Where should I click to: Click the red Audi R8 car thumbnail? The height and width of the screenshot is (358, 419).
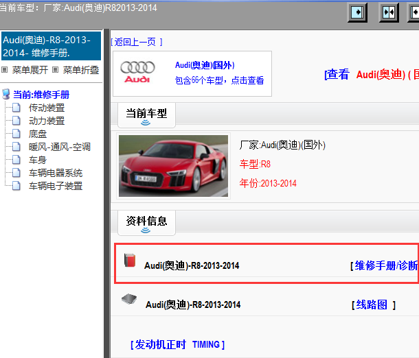coord(173,166)
